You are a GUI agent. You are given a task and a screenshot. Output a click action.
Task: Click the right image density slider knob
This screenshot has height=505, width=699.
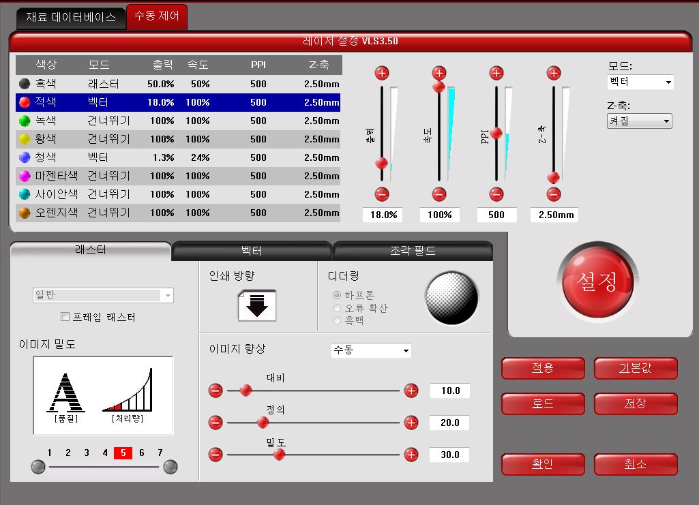click(170, 467)
